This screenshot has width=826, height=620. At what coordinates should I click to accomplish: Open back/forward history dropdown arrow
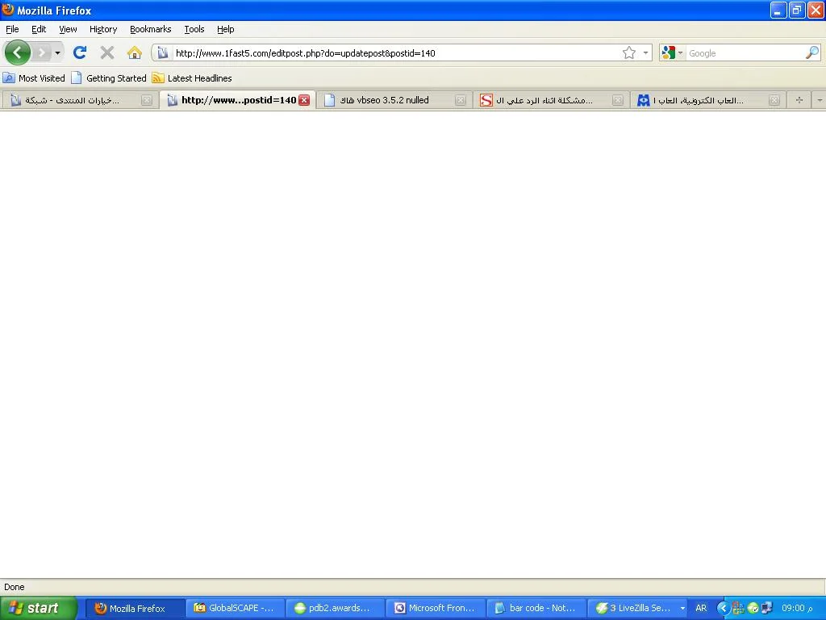point(57,52)
